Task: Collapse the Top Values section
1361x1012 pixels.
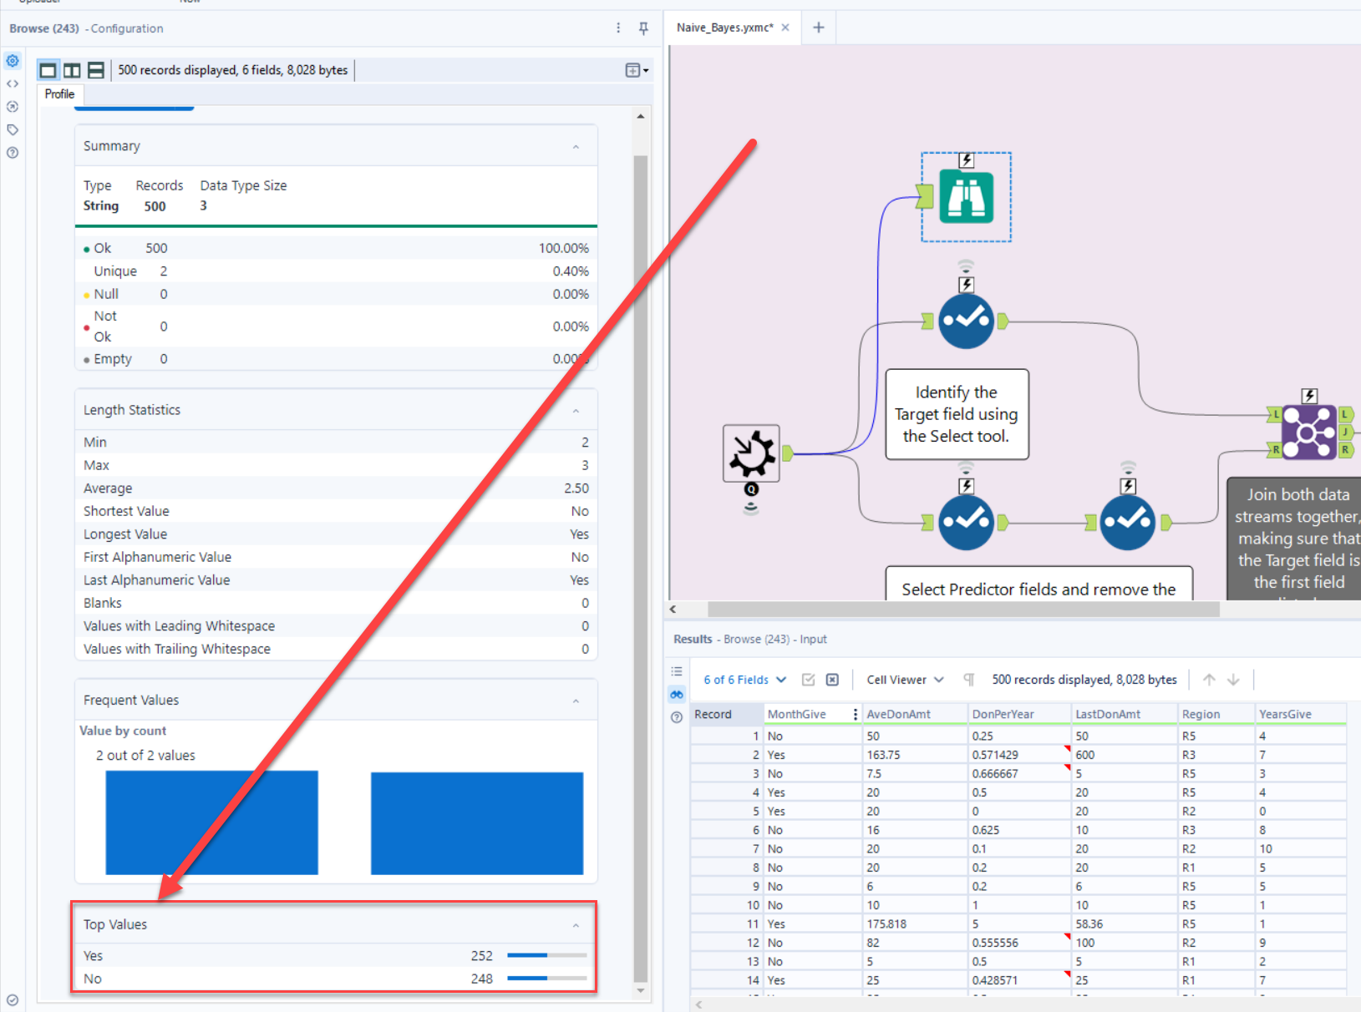Action: (x=576, y=925)
